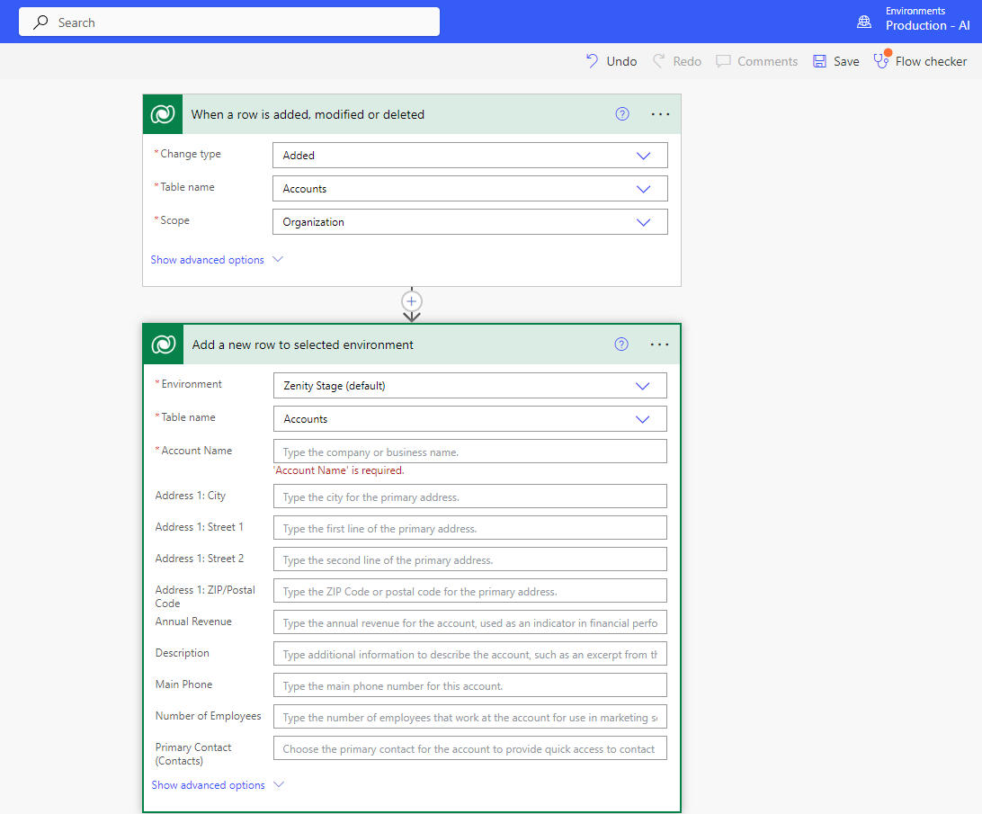The height and width of the screenshot is (814, 982).
Task: Open ellipsis menu on Add a new row
Action: tap(660, 344)
